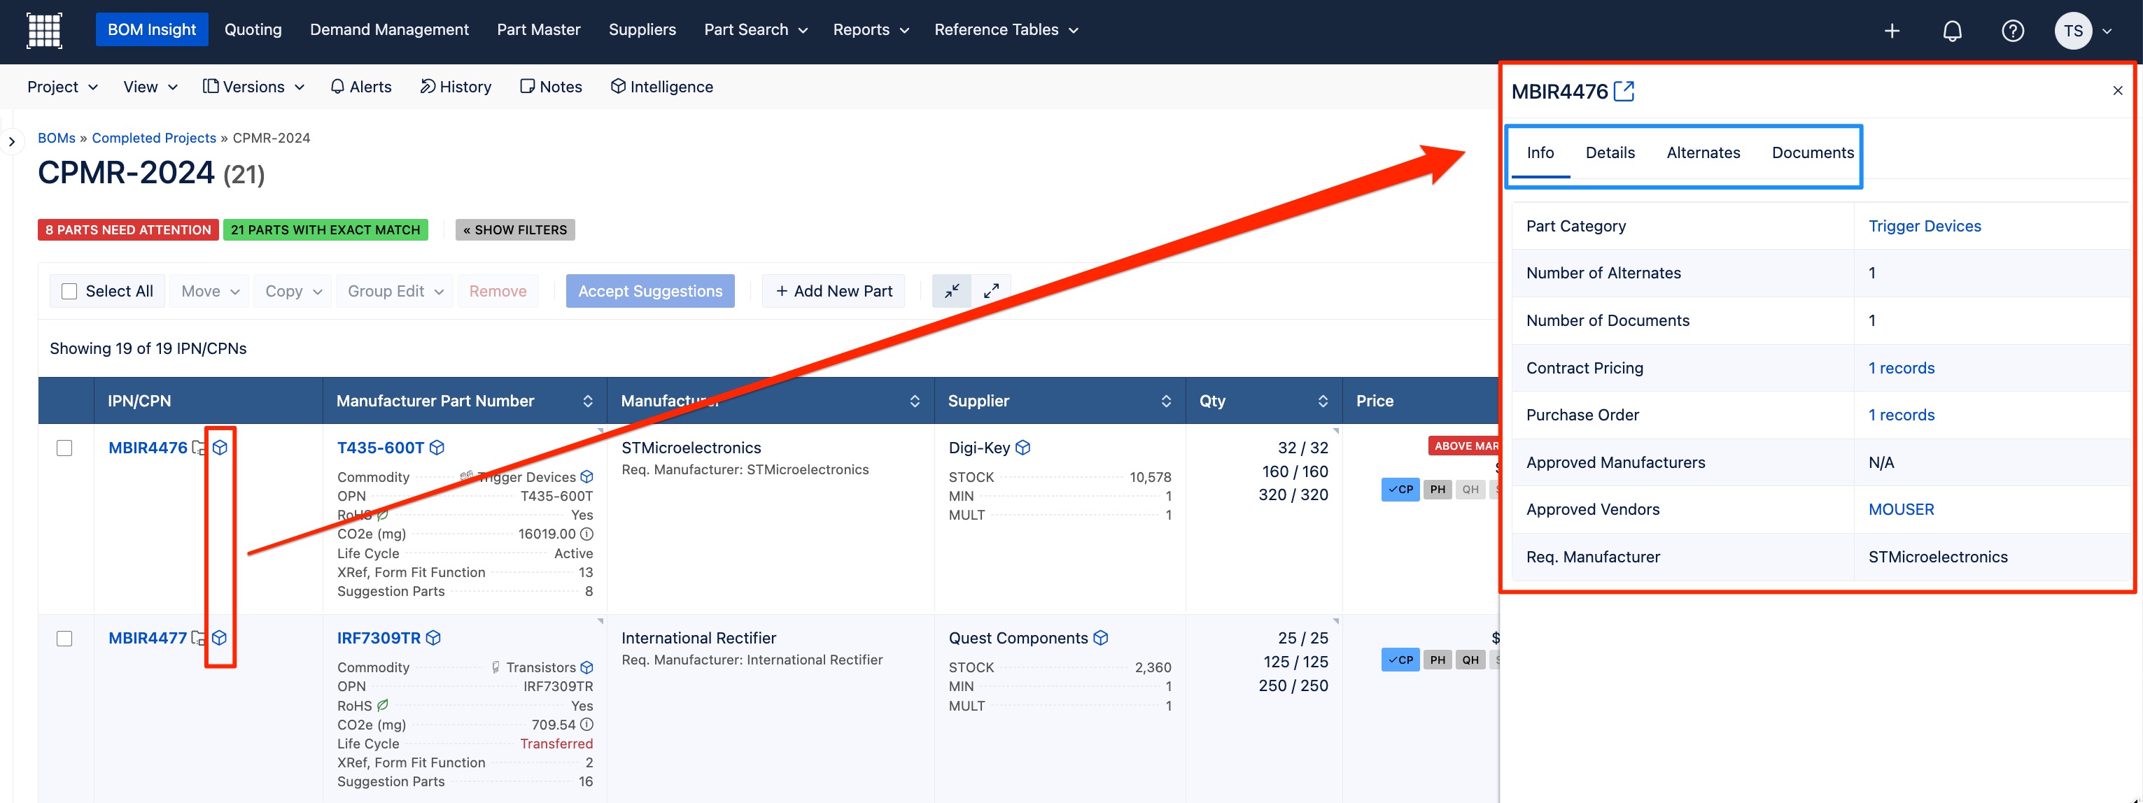Check the MBIR4477 row checkbox
This screenshot has width=2143, height=803.
[x=64, y=639]
